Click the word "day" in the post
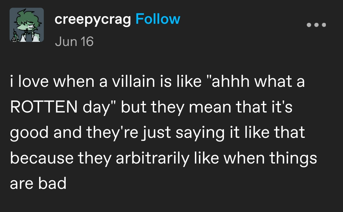 pyautogui.click(x=97, y=108)
